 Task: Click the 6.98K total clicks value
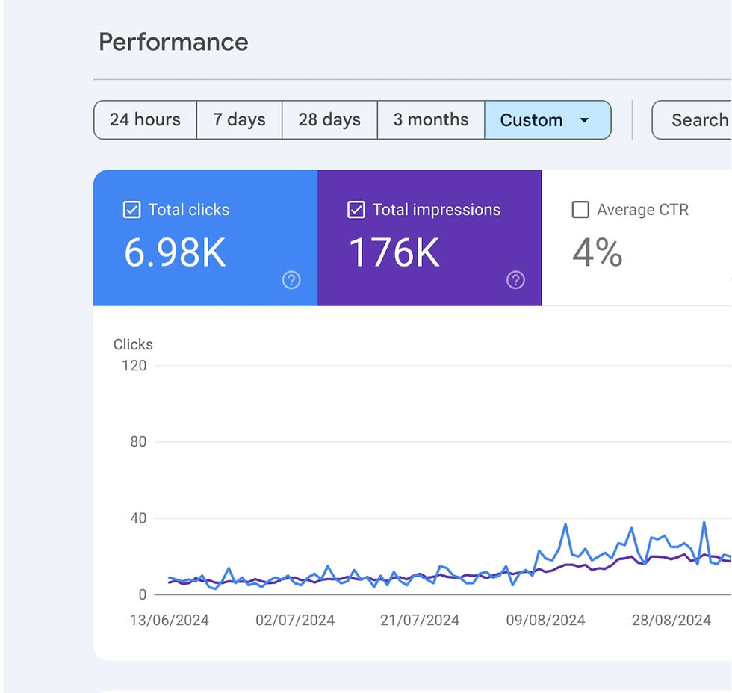click(175, 253)
